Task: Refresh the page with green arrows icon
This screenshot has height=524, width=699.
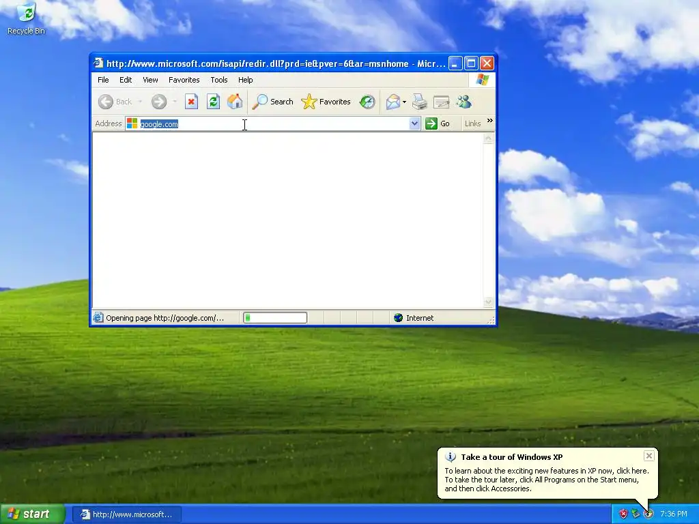Action: point(213,102)
